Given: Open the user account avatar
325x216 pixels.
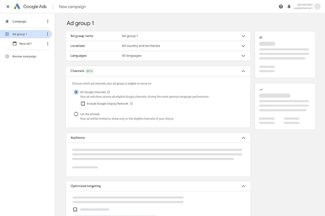Looking at the screenshot, I should 317,6.
